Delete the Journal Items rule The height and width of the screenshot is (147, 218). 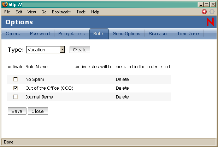122,97
